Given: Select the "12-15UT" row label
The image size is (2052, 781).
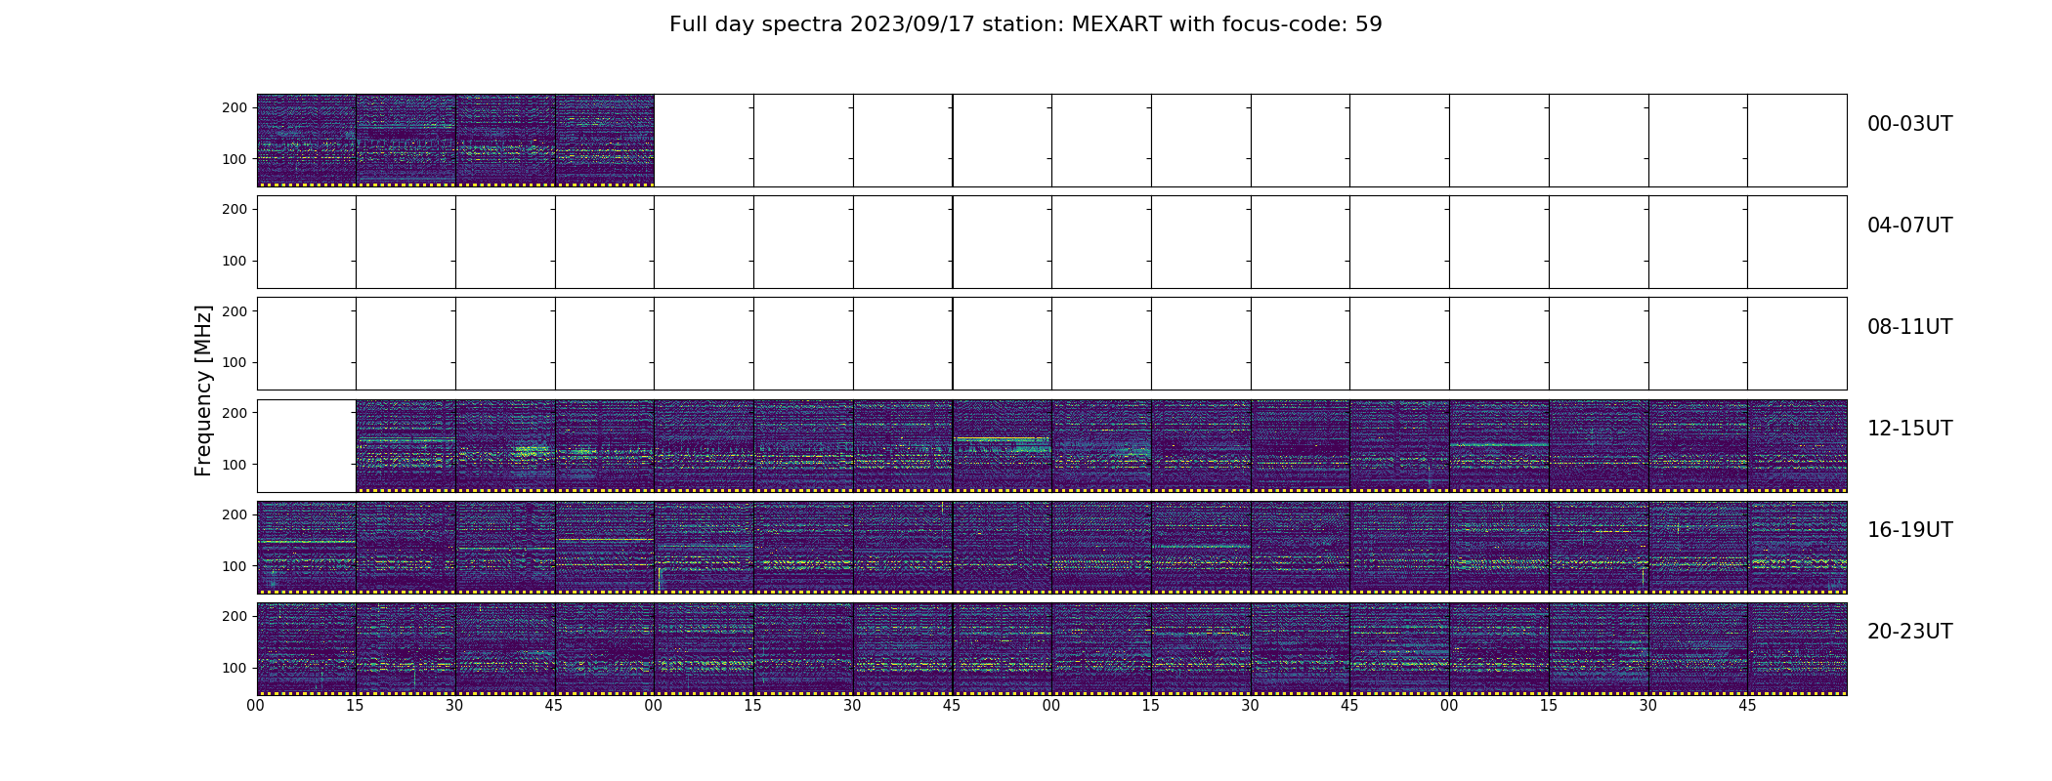Looking at the screenshot, I should (1909, 429).
